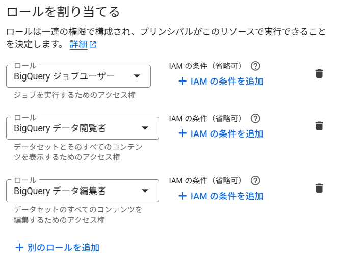View IAM condition help for データ編集者 role
Image resolution: width=341 pixels, height=269 pixels.
tap(256, 180)
